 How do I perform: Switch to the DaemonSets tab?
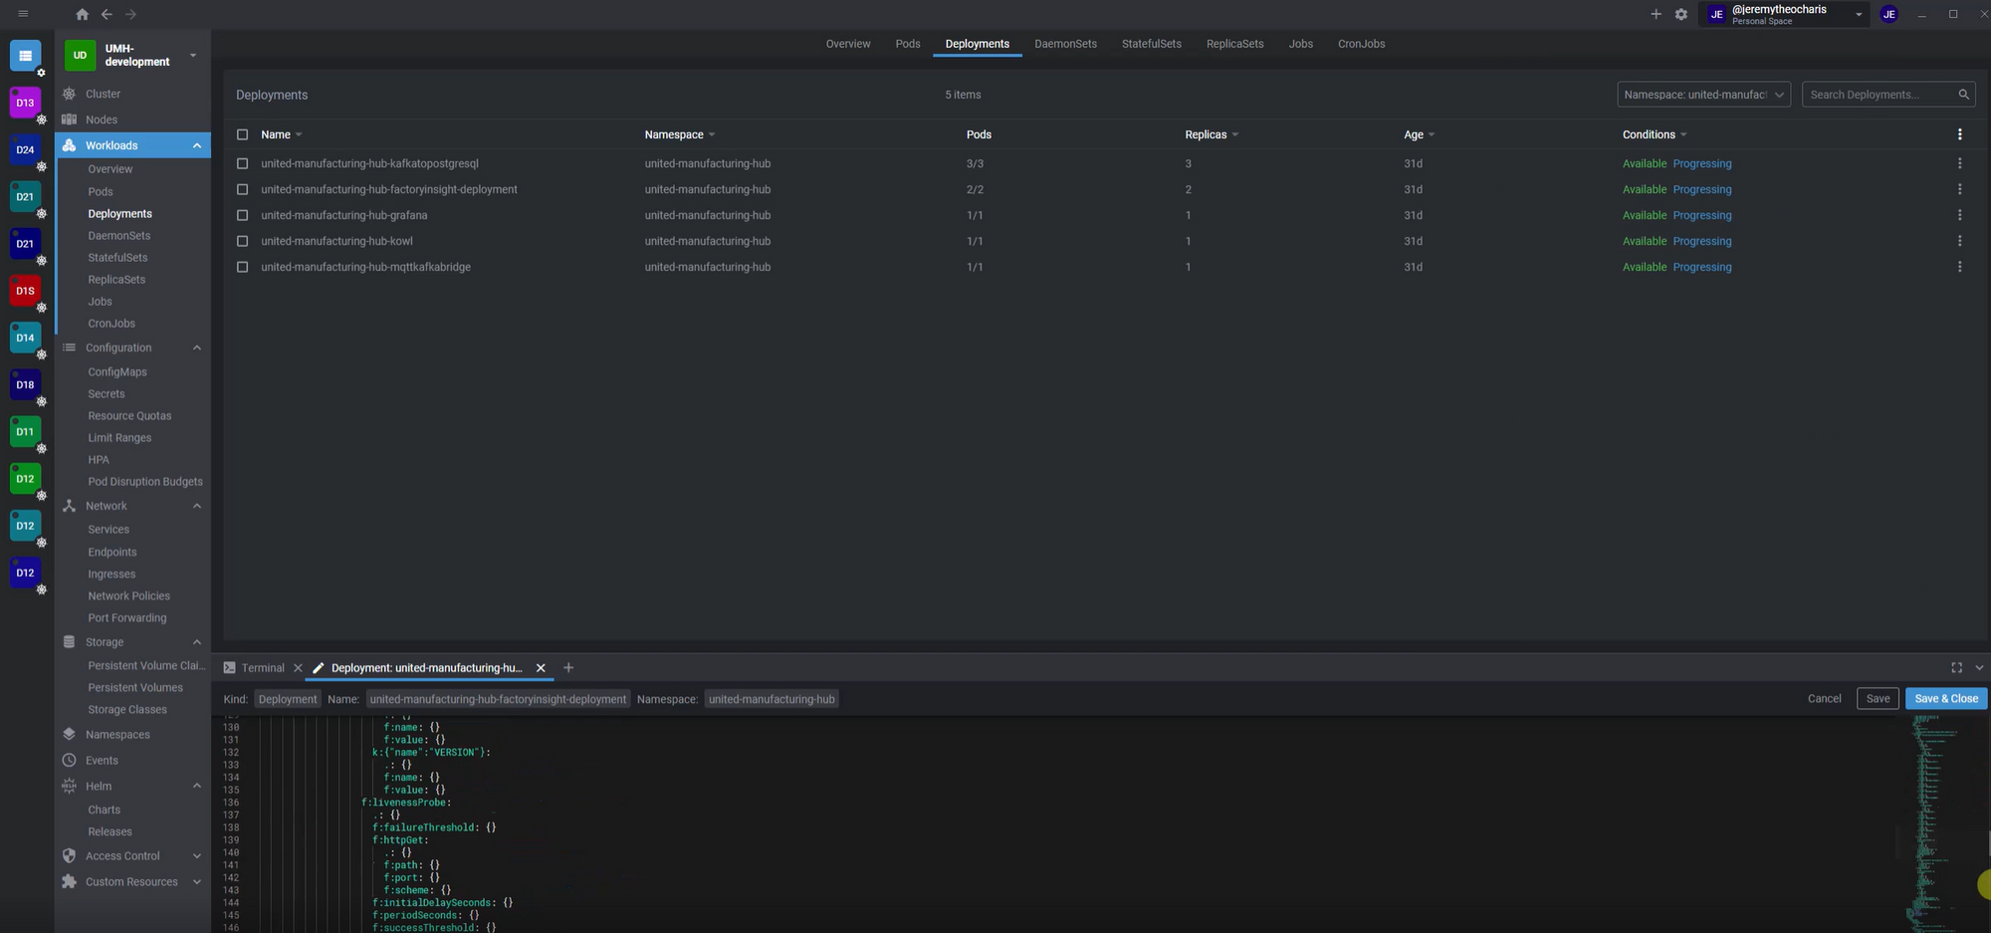click(1065, 44)
